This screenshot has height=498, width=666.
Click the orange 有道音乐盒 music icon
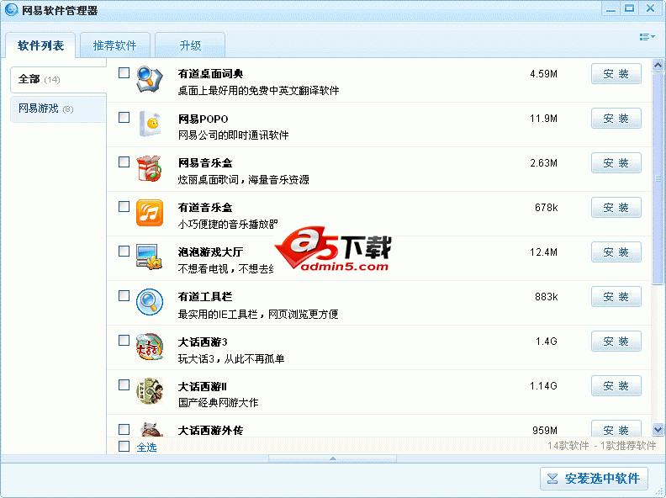point(150,213)
